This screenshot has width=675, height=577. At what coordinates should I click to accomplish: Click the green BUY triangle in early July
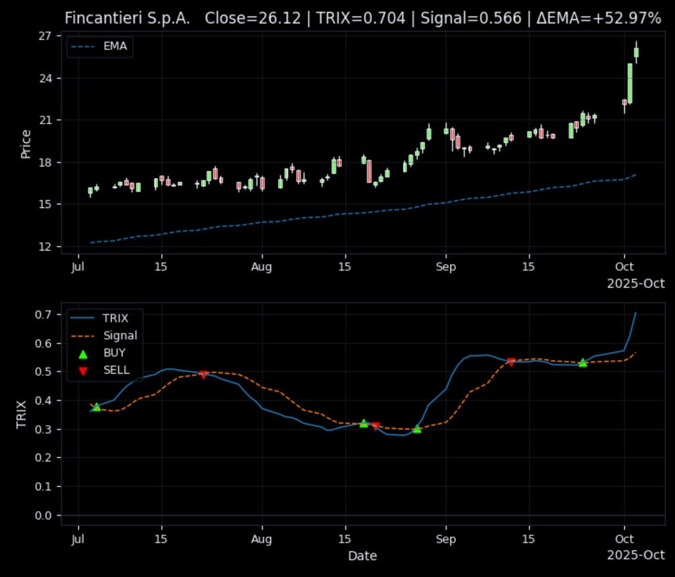pyautogui.click(x=97, y=407)
